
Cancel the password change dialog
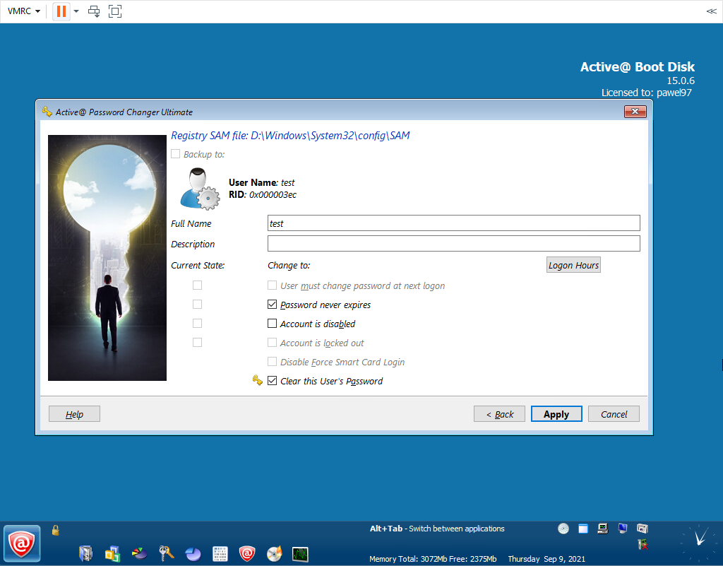614,414
